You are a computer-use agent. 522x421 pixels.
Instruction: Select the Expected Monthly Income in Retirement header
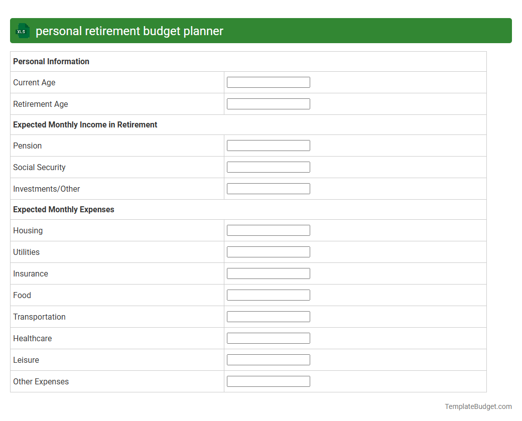click(85, 124)
